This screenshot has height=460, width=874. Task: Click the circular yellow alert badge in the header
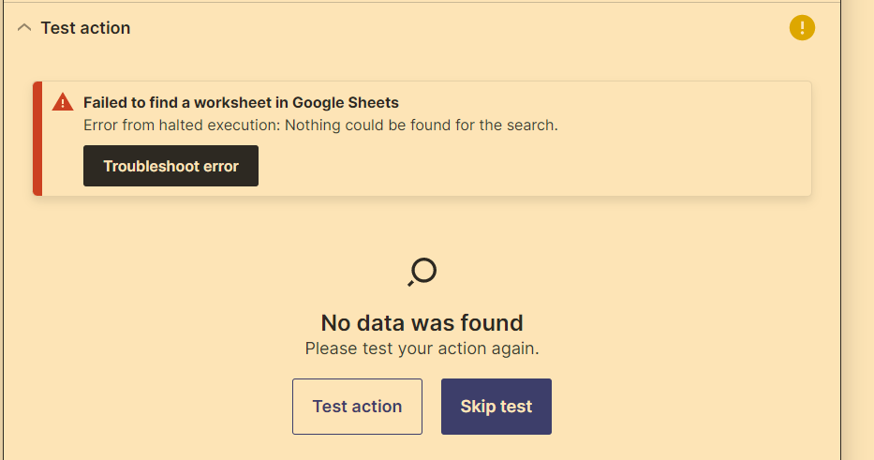[802, 27]
